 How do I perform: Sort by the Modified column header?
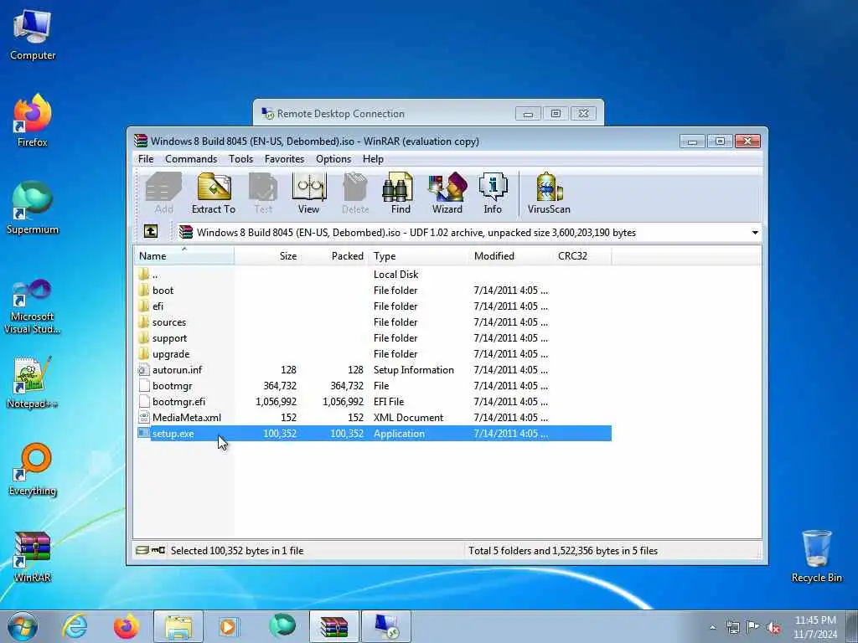510,256
